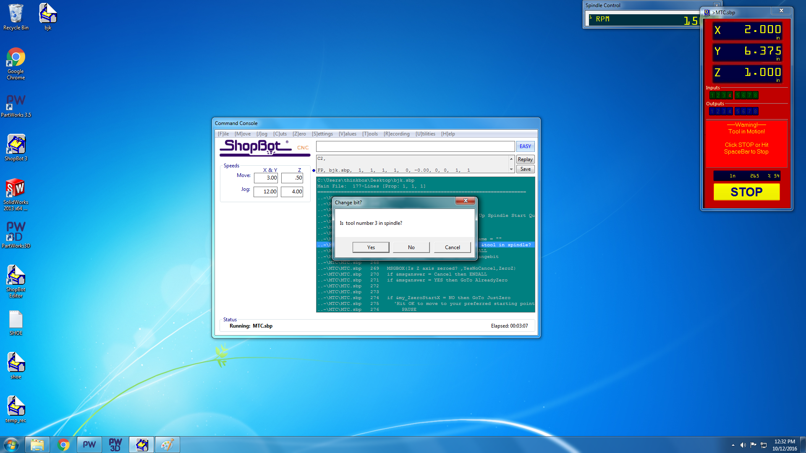Open Action Center flag tray icon
The height and width of the screenshot is (453, 806).
pyautogui.click(x=754, y=445)
